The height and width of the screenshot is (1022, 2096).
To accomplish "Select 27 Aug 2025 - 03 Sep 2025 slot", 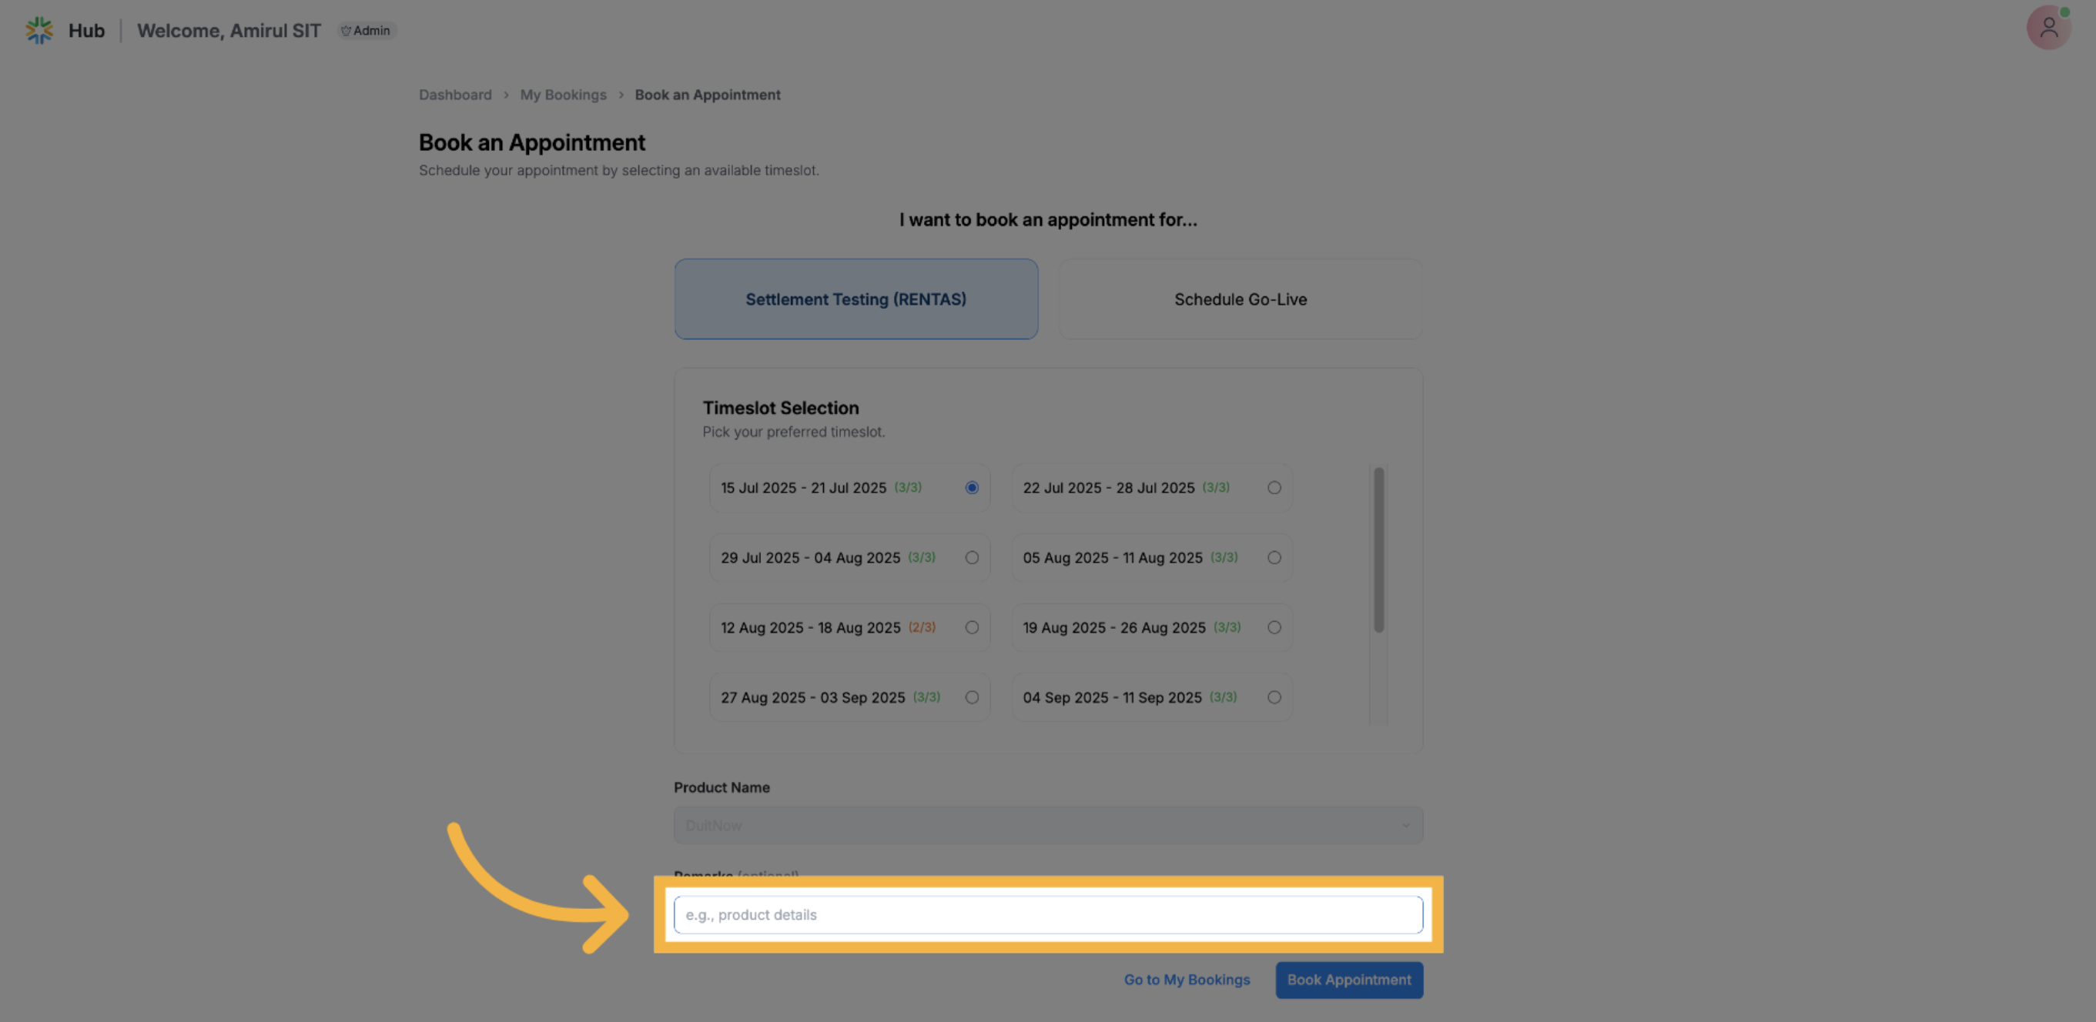I will tap(972, 697).
